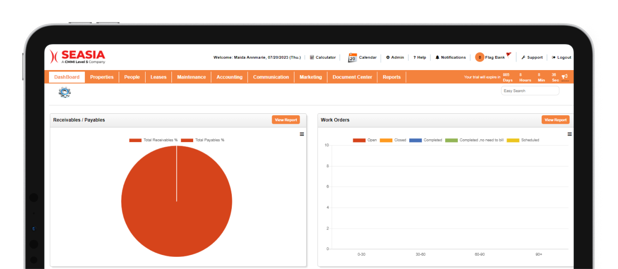Open Receivables / Payables chart hamburger menu

point(302,134)
